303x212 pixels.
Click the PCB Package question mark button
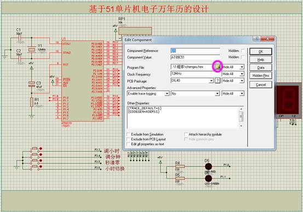coord(218,80)
